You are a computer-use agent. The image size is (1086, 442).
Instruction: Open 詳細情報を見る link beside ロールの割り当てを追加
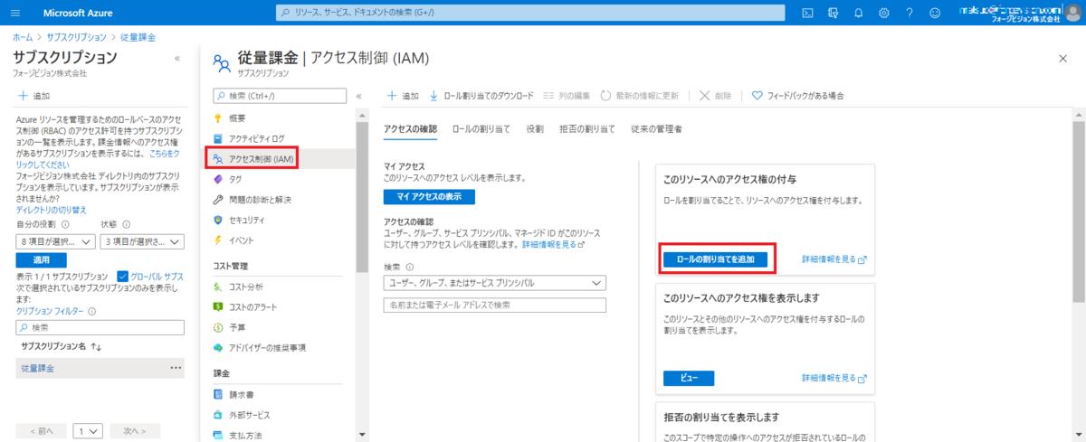point(834,259)
